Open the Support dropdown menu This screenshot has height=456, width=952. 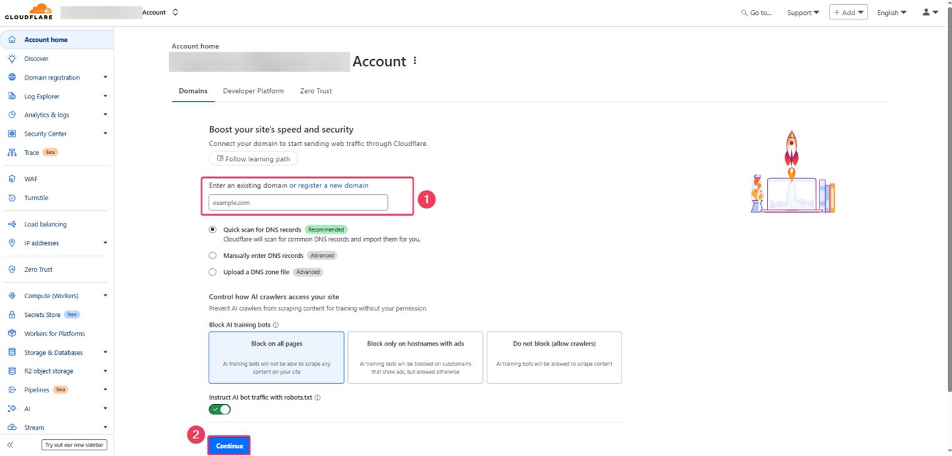[x=803, y=12]
